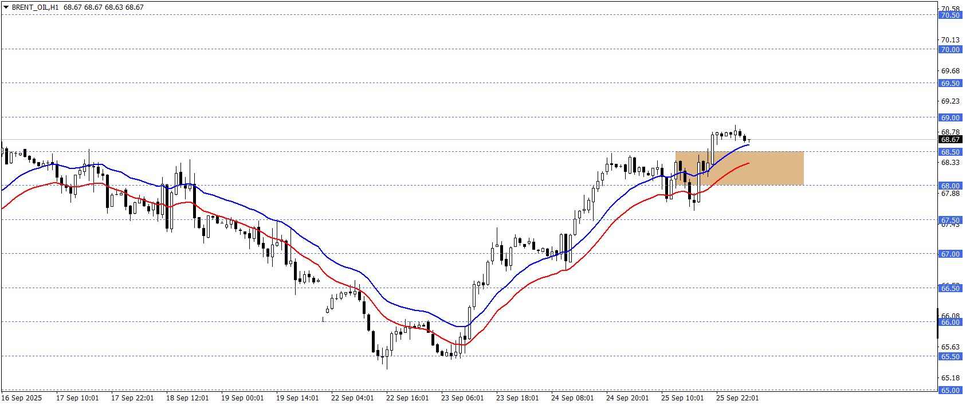
Task: Click the 69.50 price level label
Action: click(951, 83)
